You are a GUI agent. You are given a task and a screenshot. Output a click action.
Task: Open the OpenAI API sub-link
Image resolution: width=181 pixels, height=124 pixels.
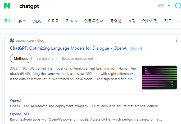click(20, 114)
